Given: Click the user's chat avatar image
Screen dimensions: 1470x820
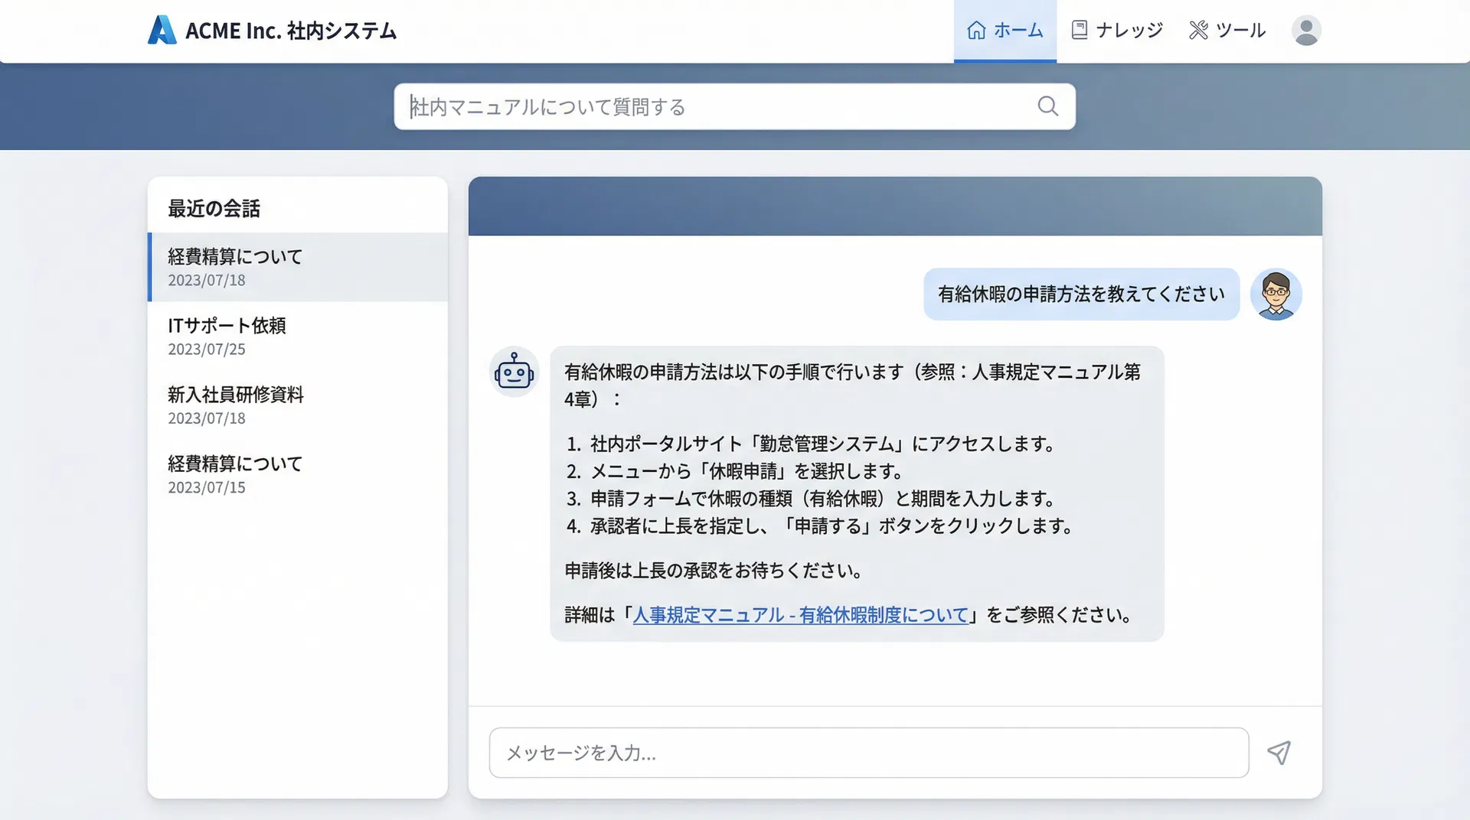Looking at the screenshot, I should pos(1276,294).
